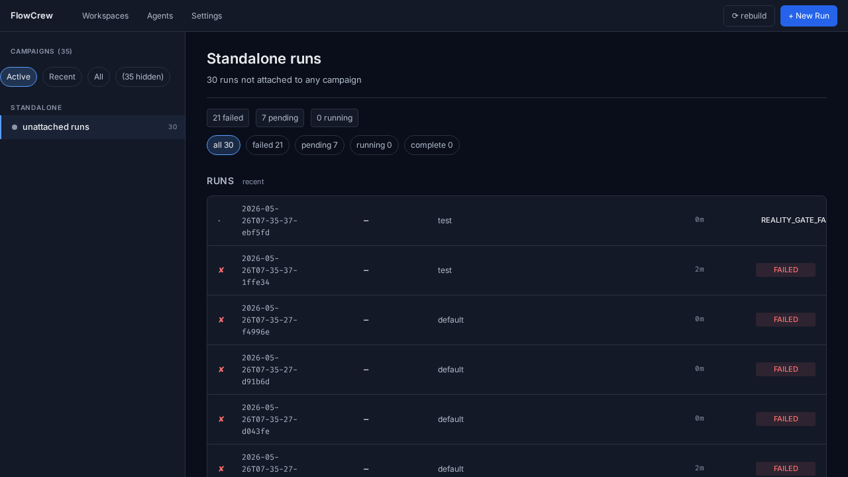Viewport: 848px width, 477px height.
Task: Open the Settings page
Action: (207, 16)
